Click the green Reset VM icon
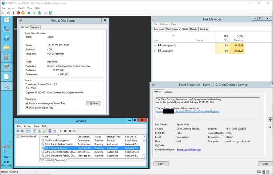273x175 pixels. tap(34, 13)
